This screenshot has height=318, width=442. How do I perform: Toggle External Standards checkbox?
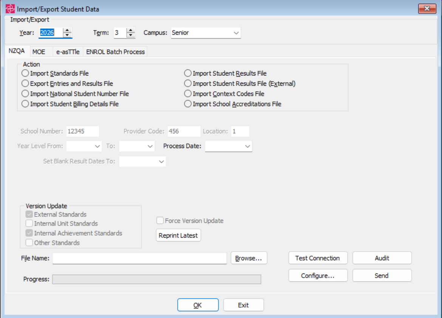point(29,214)
